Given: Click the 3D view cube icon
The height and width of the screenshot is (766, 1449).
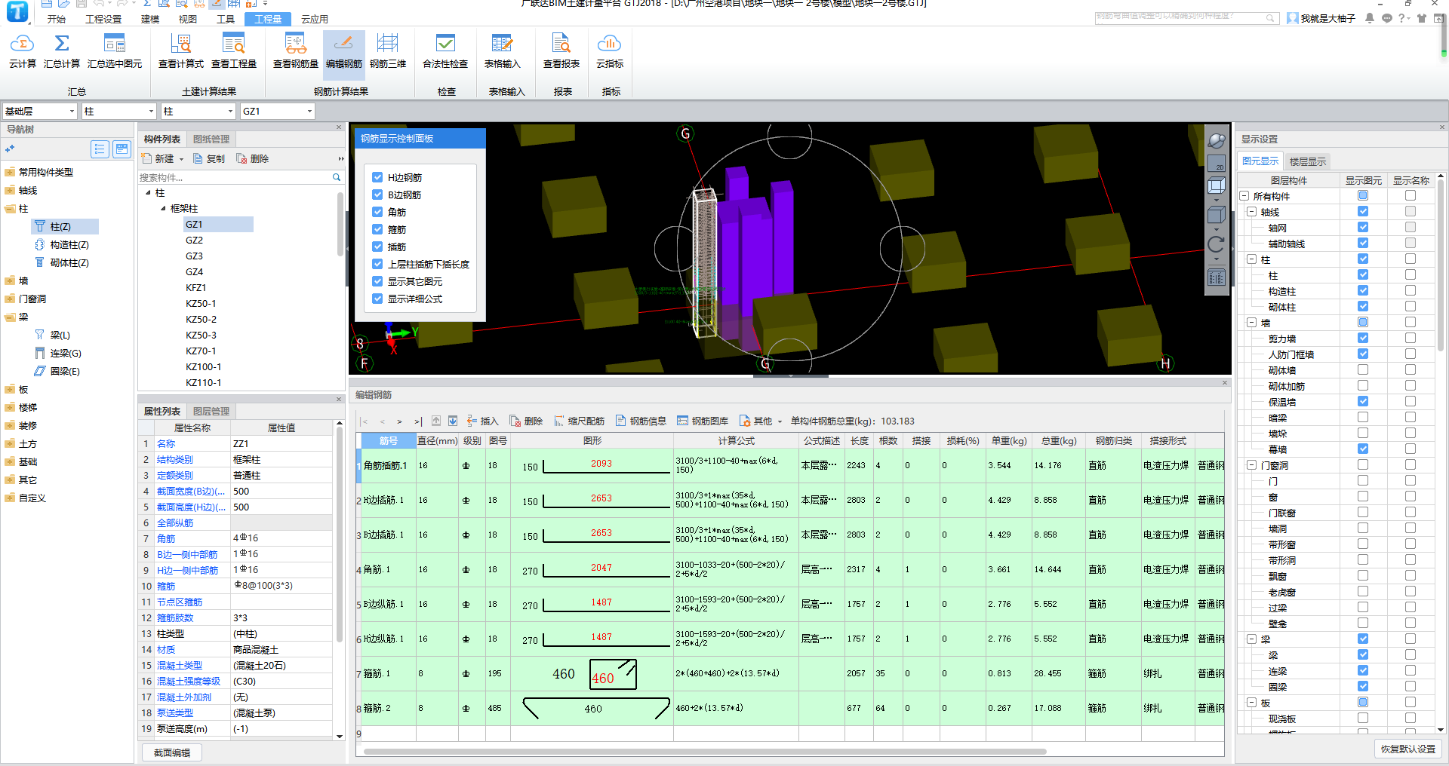Looking at the screenshot, I should [1216, 185].
